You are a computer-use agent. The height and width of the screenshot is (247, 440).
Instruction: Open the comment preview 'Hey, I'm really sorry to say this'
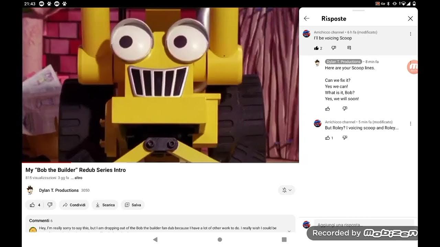click(158, 228)
